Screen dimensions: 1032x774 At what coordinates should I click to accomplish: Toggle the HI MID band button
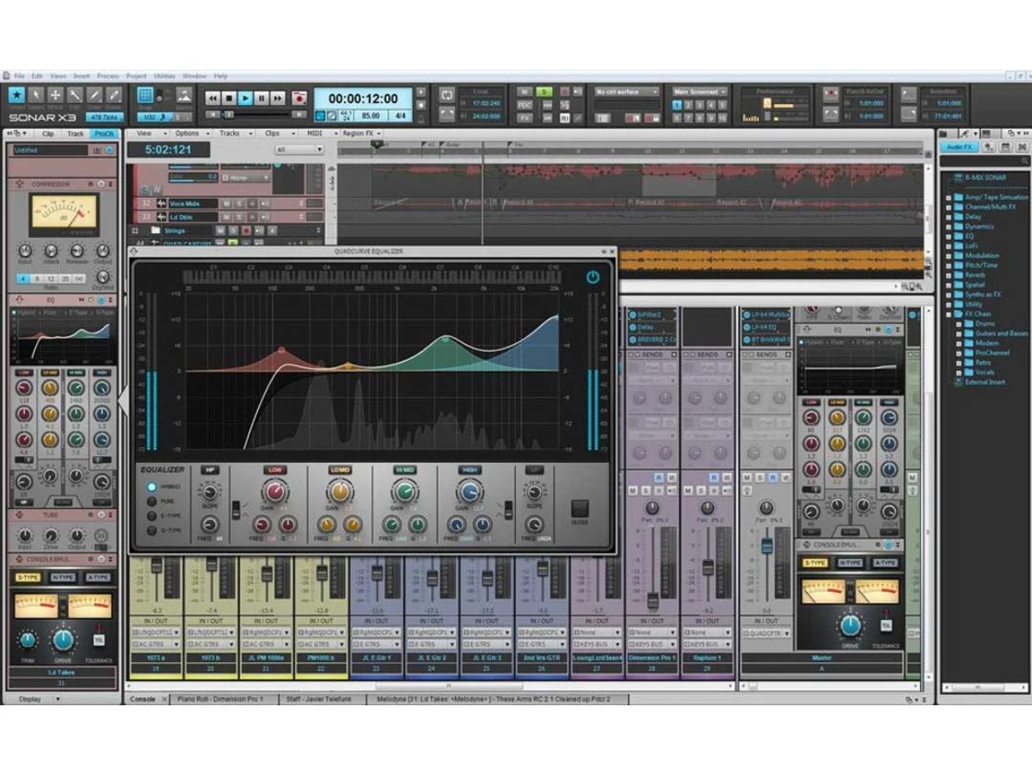404,470
